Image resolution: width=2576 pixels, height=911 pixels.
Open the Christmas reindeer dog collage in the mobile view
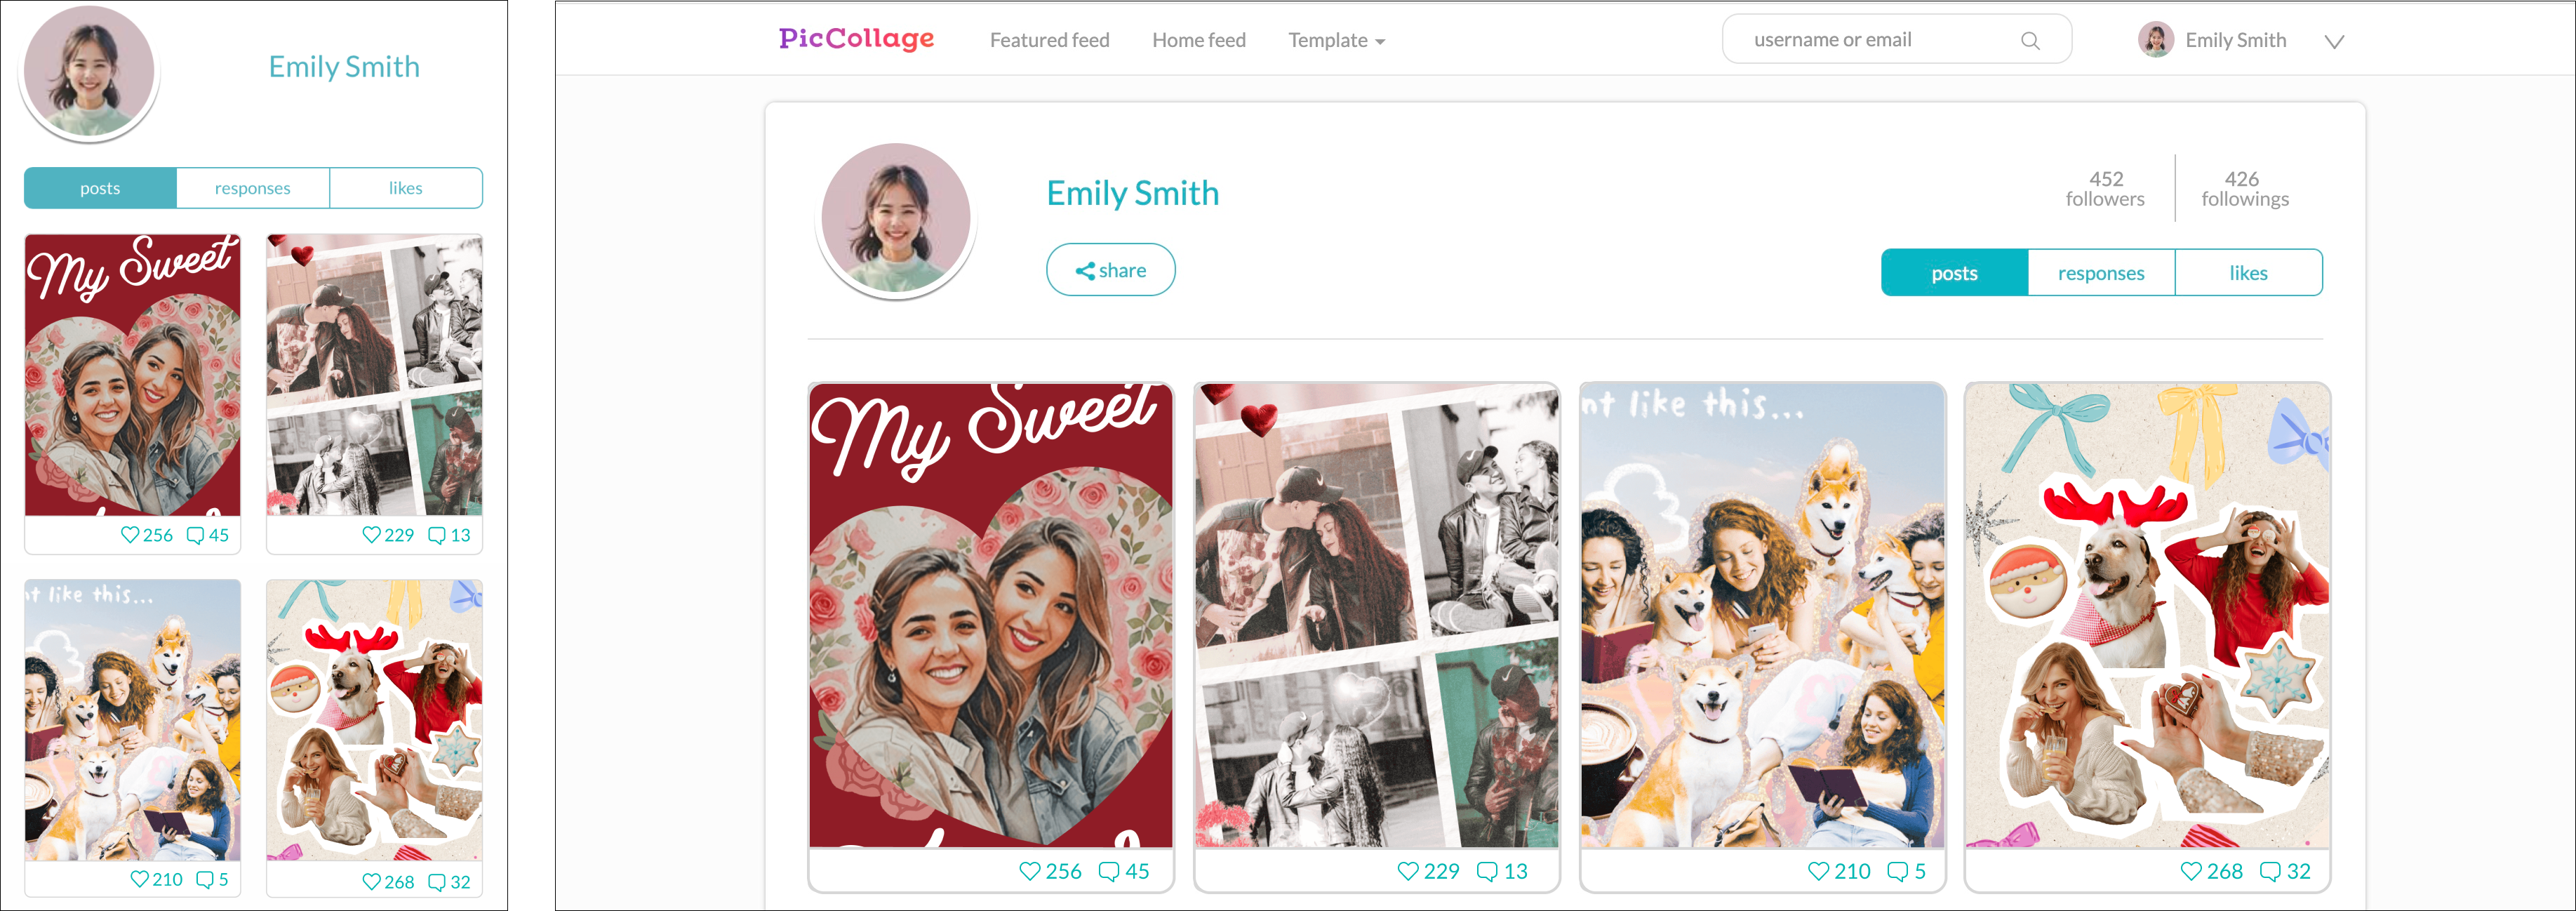[375, 720]
